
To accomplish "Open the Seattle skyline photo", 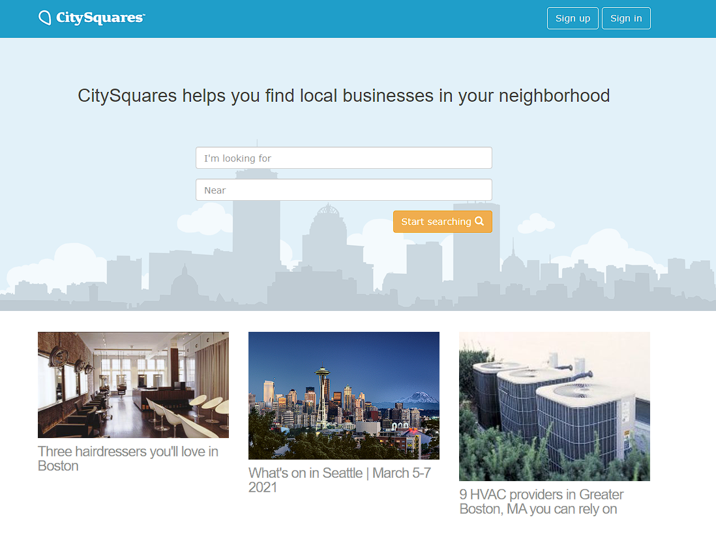I will (344, 396).
